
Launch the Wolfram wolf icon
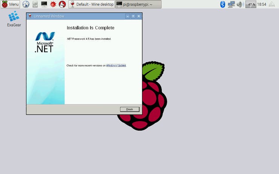(62, 5)
